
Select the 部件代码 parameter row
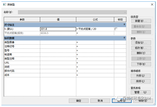coord(65,71)
